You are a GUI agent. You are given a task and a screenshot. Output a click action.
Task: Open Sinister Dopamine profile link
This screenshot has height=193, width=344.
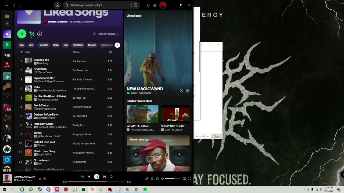coord(58,22)
